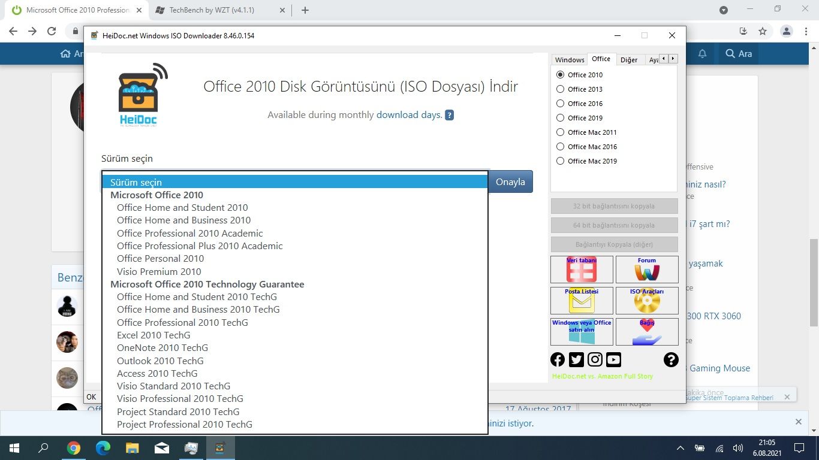The height and width of the screenshot is (460, 819).
Task: Open the download days link
Action: click(409, 115)
